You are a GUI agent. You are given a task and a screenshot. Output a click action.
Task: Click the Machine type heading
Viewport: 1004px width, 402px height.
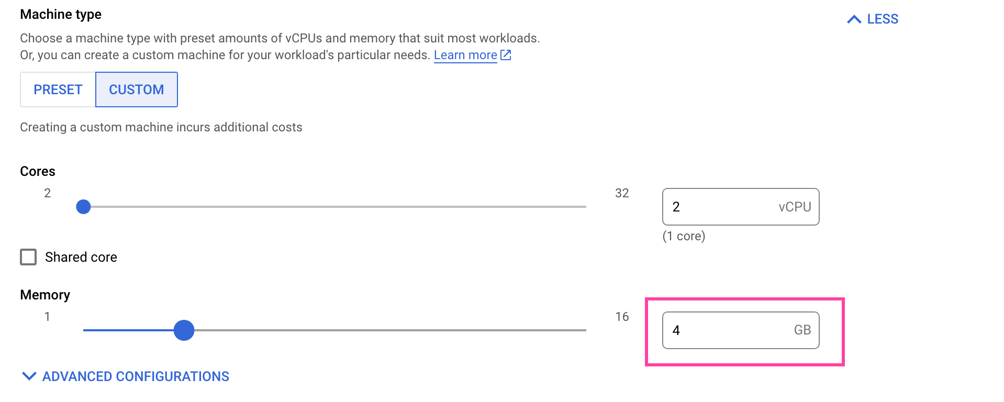click(x=61, y=14)
